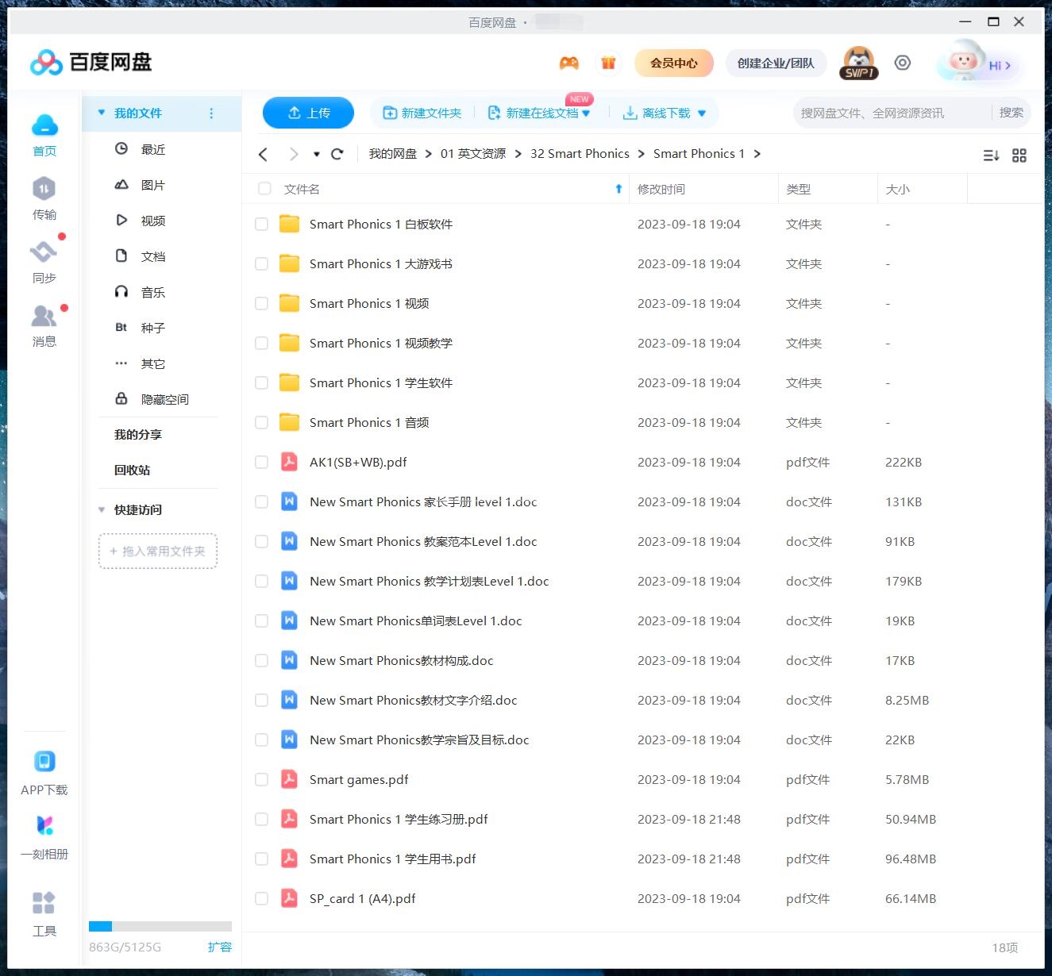Click the storage usage progress bar
1052x976 pixels.
[x=160, y=925]
